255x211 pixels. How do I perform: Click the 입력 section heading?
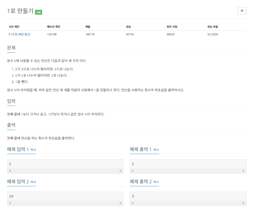coord(11,101)
